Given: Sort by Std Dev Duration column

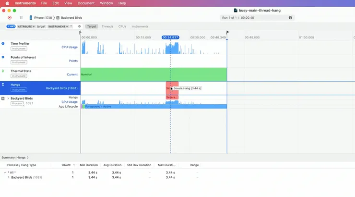Looking at the screenshot, I should click(139, 165).
